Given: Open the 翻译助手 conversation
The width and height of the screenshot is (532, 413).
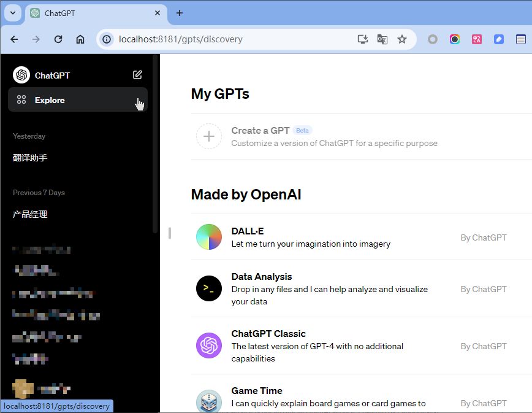Looking at the screenshot, I should (30, 158).
